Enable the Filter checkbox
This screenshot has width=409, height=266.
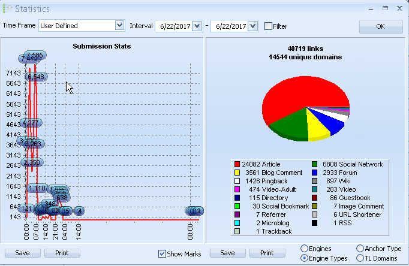pos(268,26)
